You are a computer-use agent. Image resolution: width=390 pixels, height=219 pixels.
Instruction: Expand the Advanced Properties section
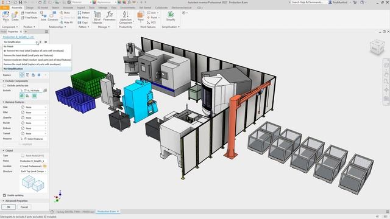tap(4, 201)
